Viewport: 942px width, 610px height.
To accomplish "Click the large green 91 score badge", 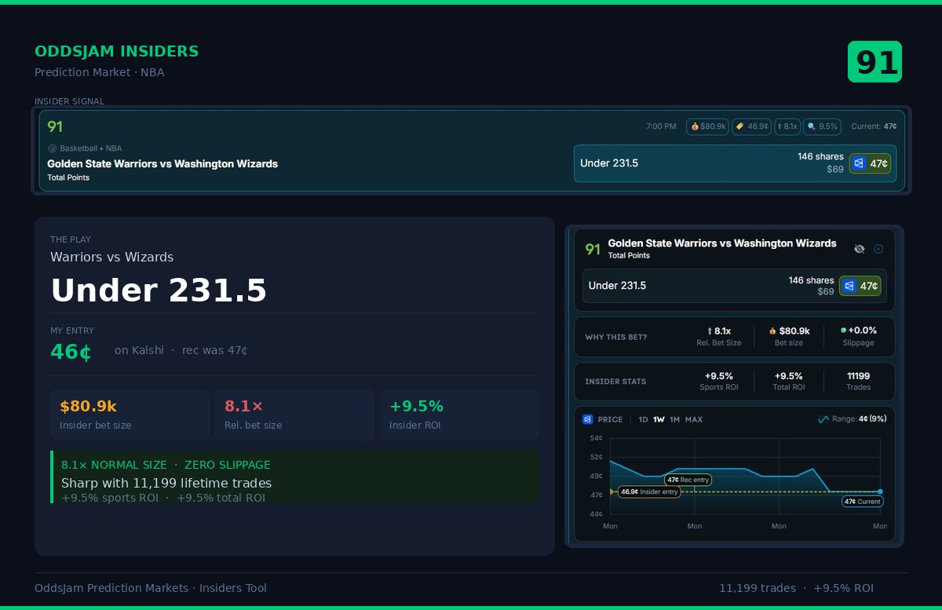I will tap(875, 61).
